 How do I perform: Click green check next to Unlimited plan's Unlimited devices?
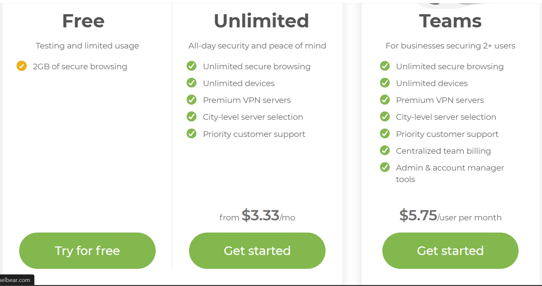[191, 83]
